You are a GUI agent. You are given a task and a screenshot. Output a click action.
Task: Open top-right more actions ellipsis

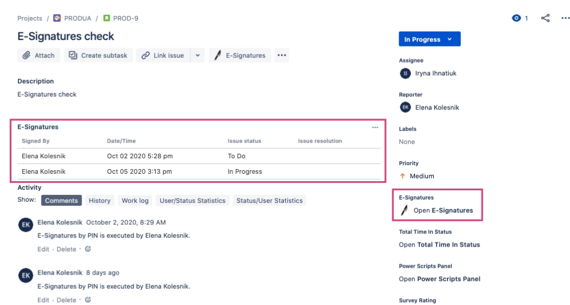coord(565,18)
